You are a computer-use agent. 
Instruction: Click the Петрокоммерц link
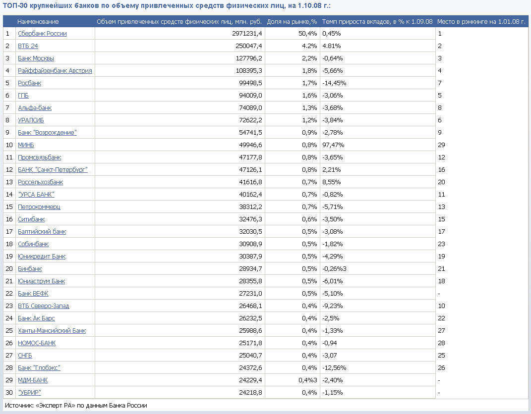pos(39,207)
